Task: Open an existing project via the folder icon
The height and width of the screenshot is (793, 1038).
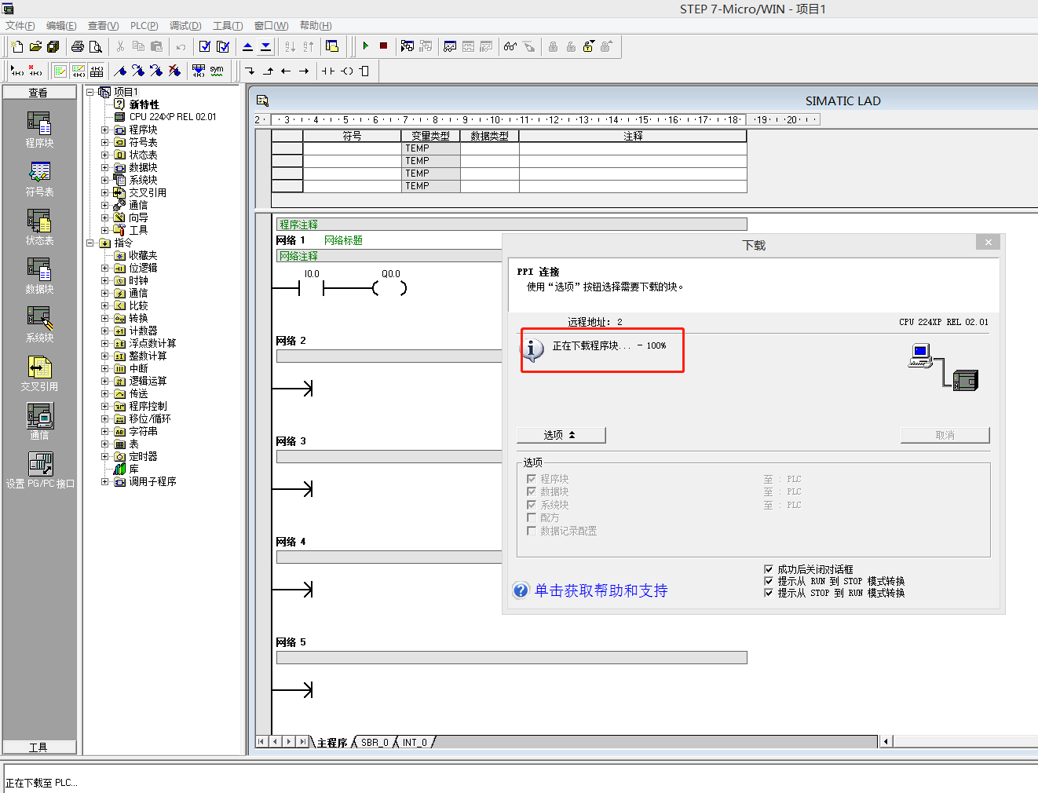Action: pyautogui.click(x=35, y=46)
